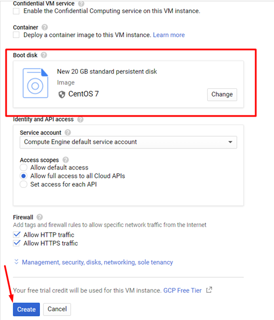The height and width of the screenshot is (320, 274).
Task: Expand Management, security, disks, networking section
Action: (x=97, y=262)
